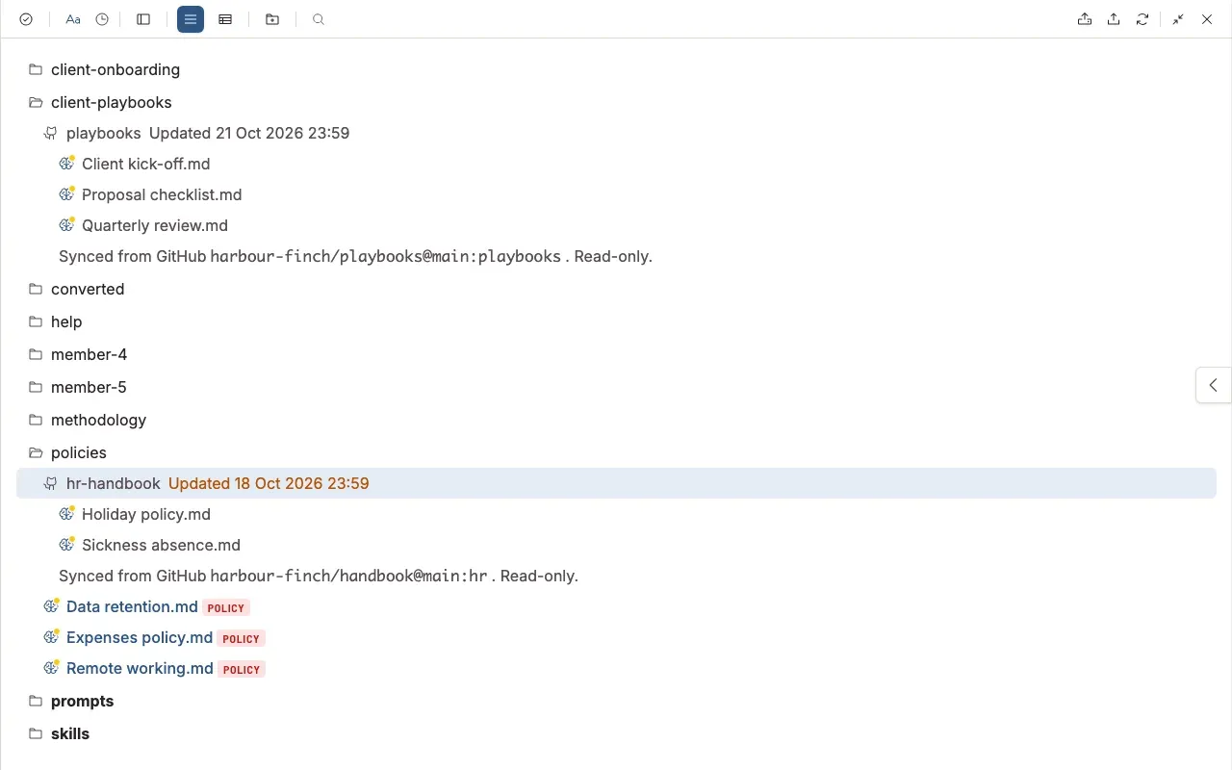Open the clock history icon

tap(102, 19)
